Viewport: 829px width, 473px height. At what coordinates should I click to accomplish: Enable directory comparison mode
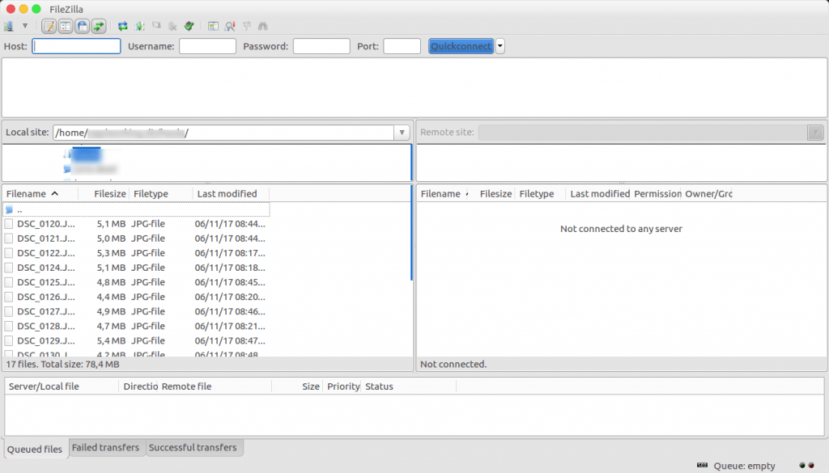click(x=231, y=26)
